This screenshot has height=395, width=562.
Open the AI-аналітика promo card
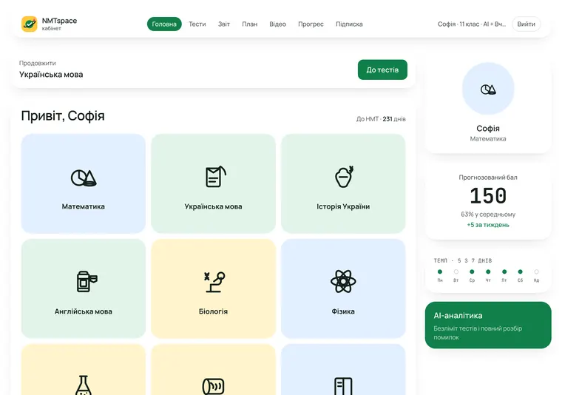[488, 325]
